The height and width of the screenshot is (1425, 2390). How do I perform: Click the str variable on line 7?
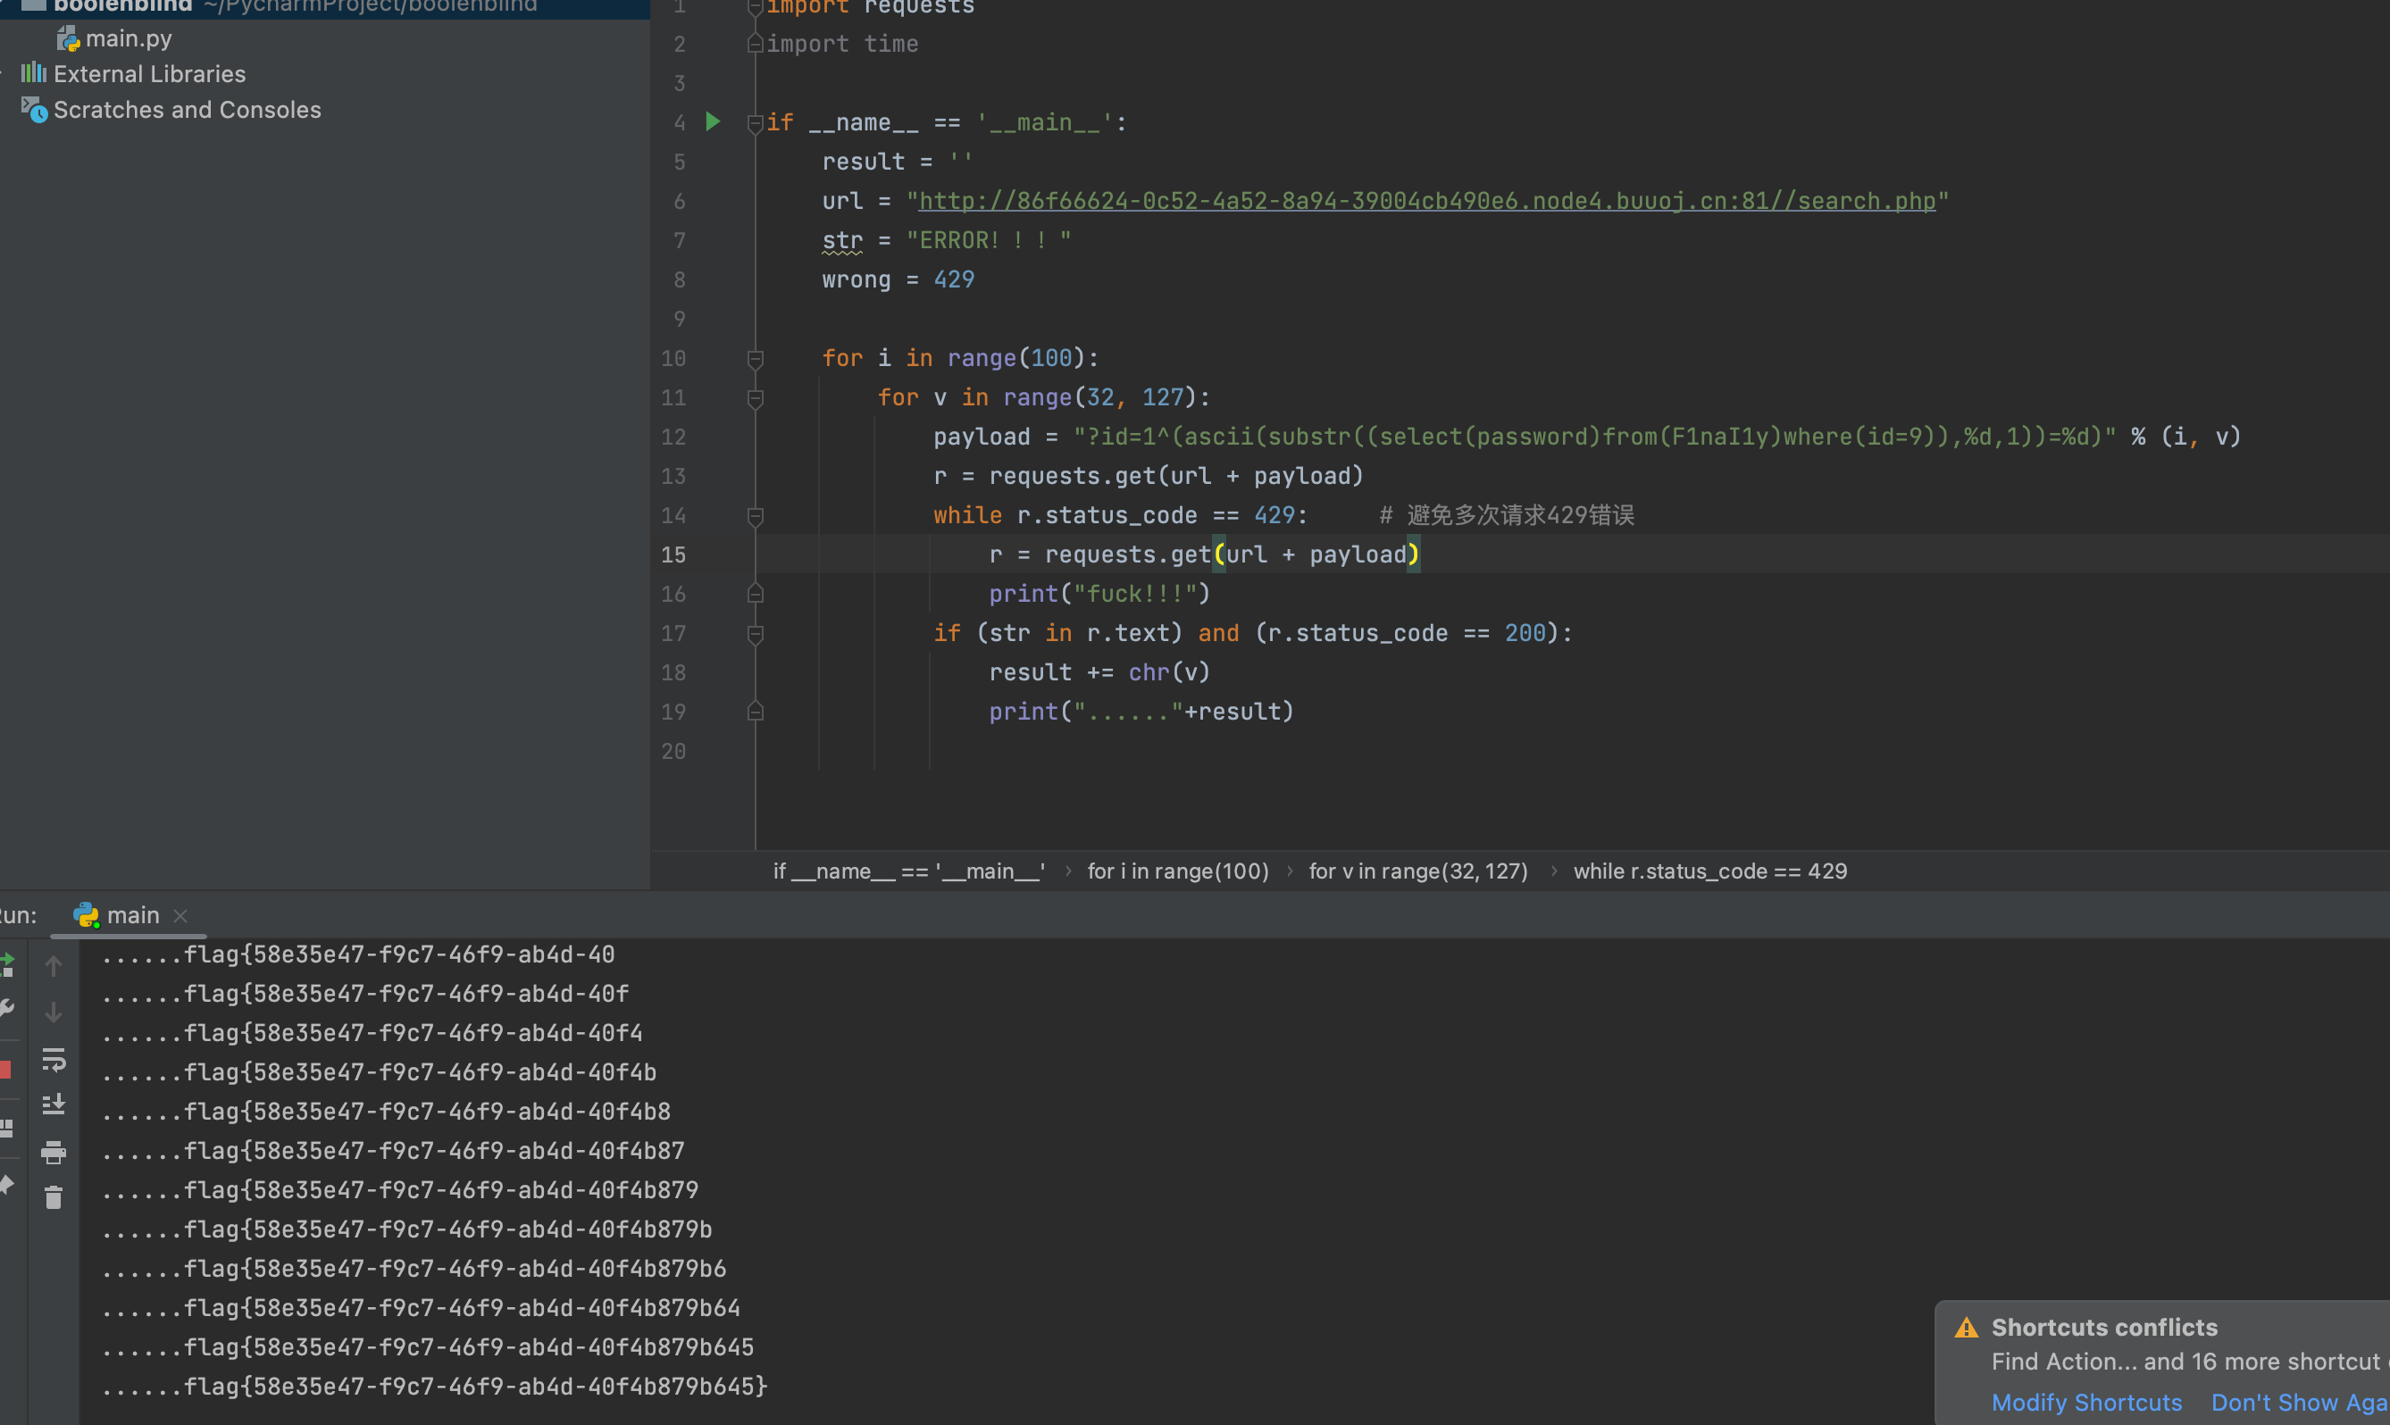pos(842,240)
